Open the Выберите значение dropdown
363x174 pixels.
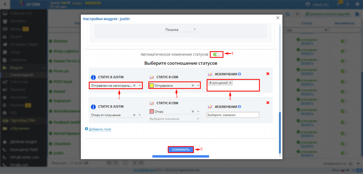(174, 119)
